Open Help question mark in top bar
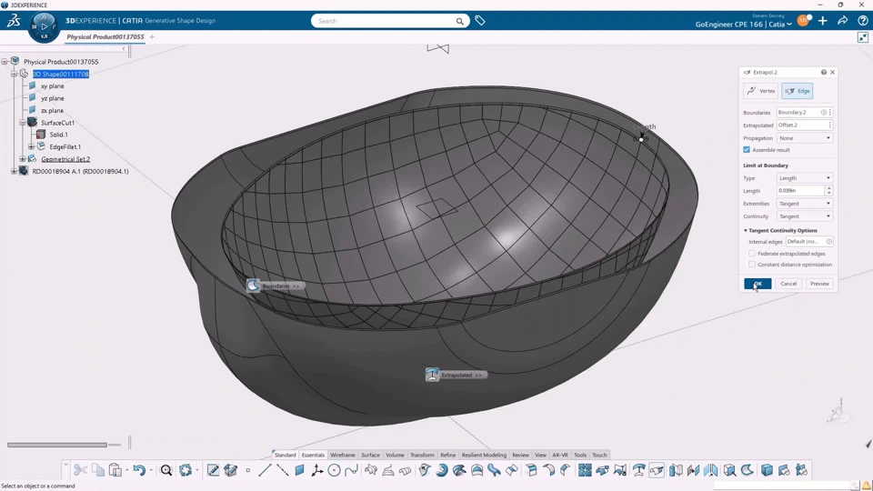873x491 pixels. point(862,21)
